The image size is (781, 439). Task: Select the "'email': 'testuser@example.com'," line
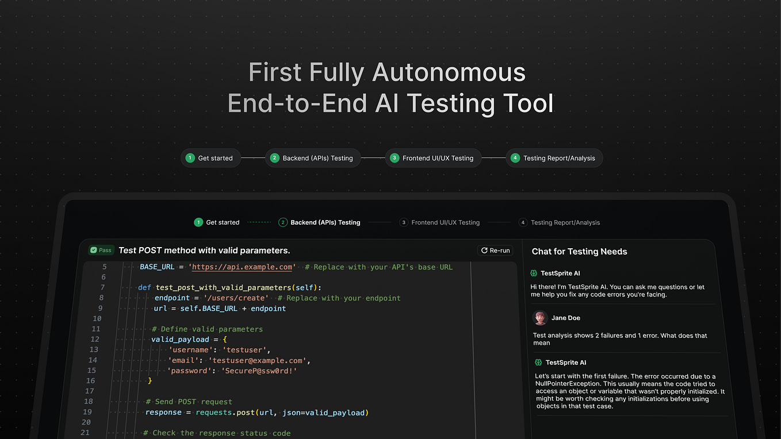pos(239,360)
